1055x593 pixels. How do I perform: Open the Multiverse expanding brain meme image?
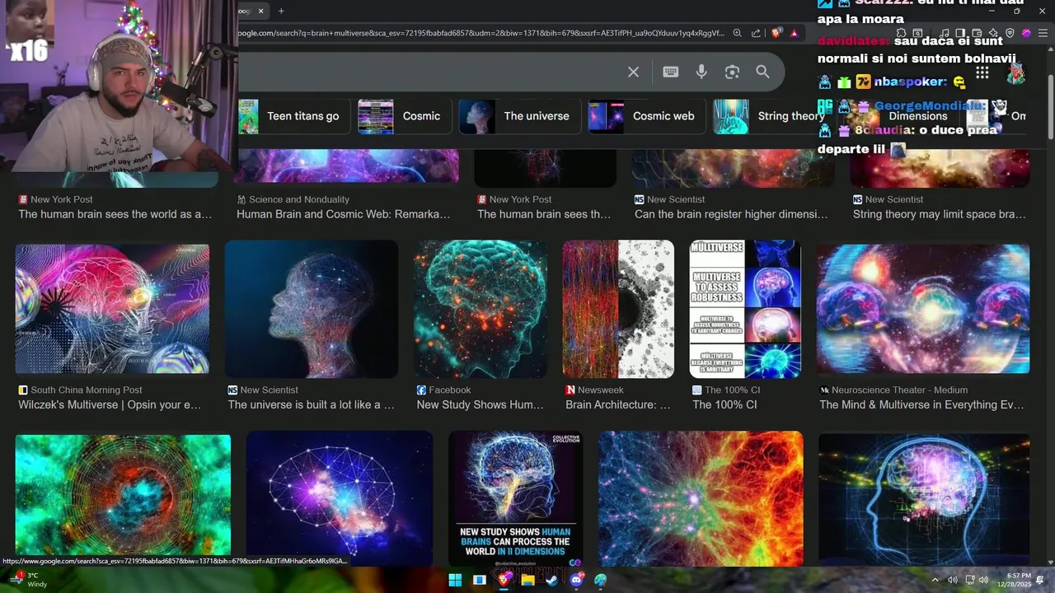pos(745,309)
